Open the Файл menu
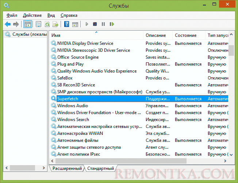 tap(12, 15)
